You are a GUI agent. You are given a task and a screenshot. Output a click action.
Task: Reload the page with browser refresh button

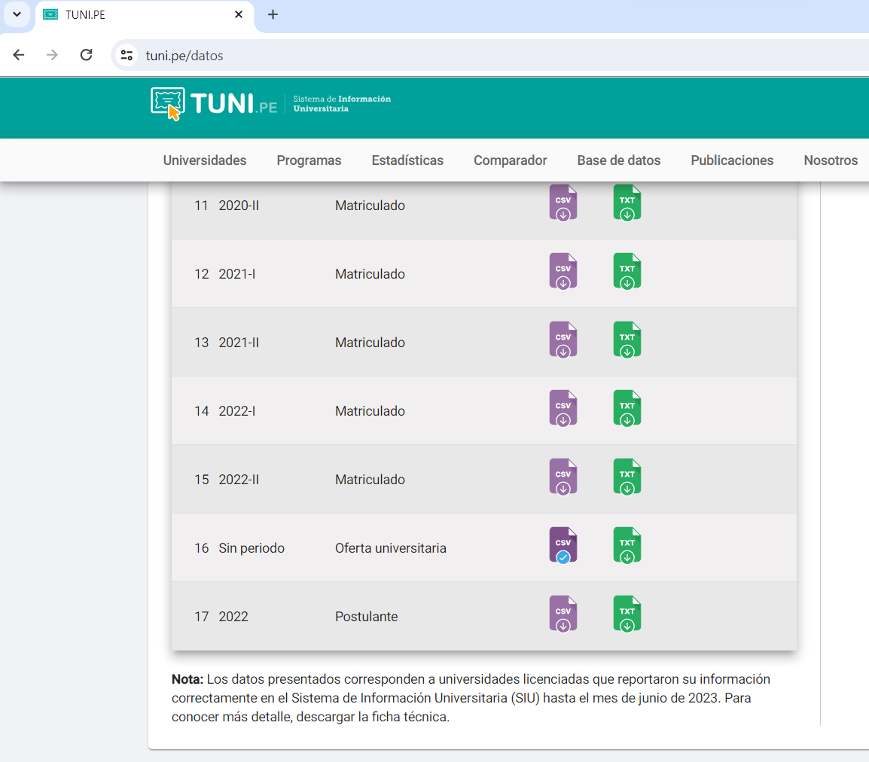coord(86,55)
